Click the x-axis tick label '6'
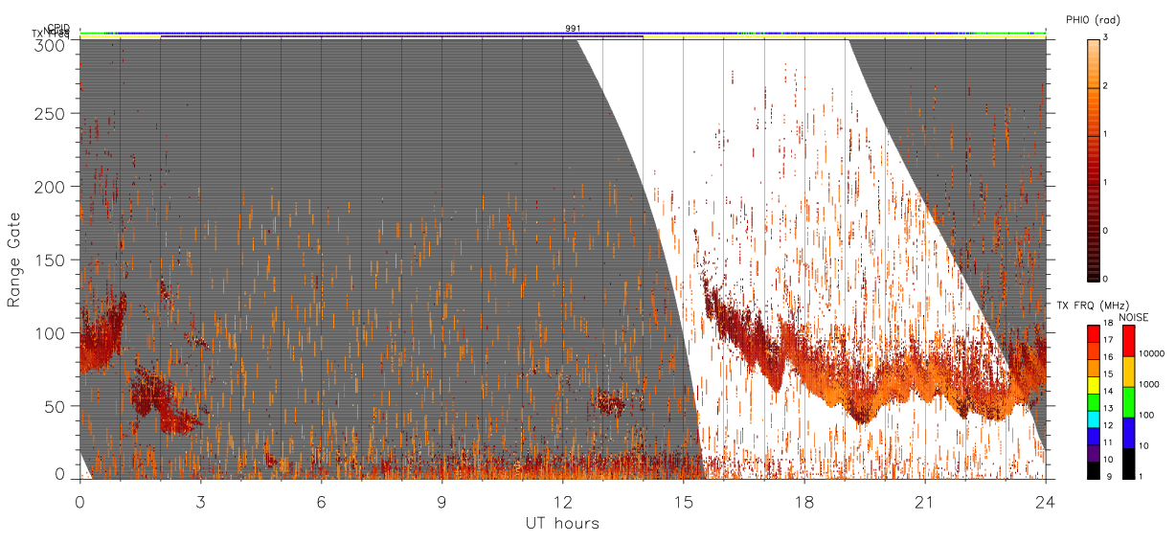Screen dimensions: 1176x543 coord(321,501)
